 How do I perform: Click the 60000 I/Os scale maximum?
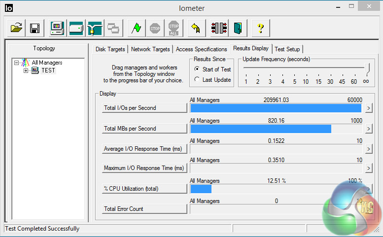(355, 100)
